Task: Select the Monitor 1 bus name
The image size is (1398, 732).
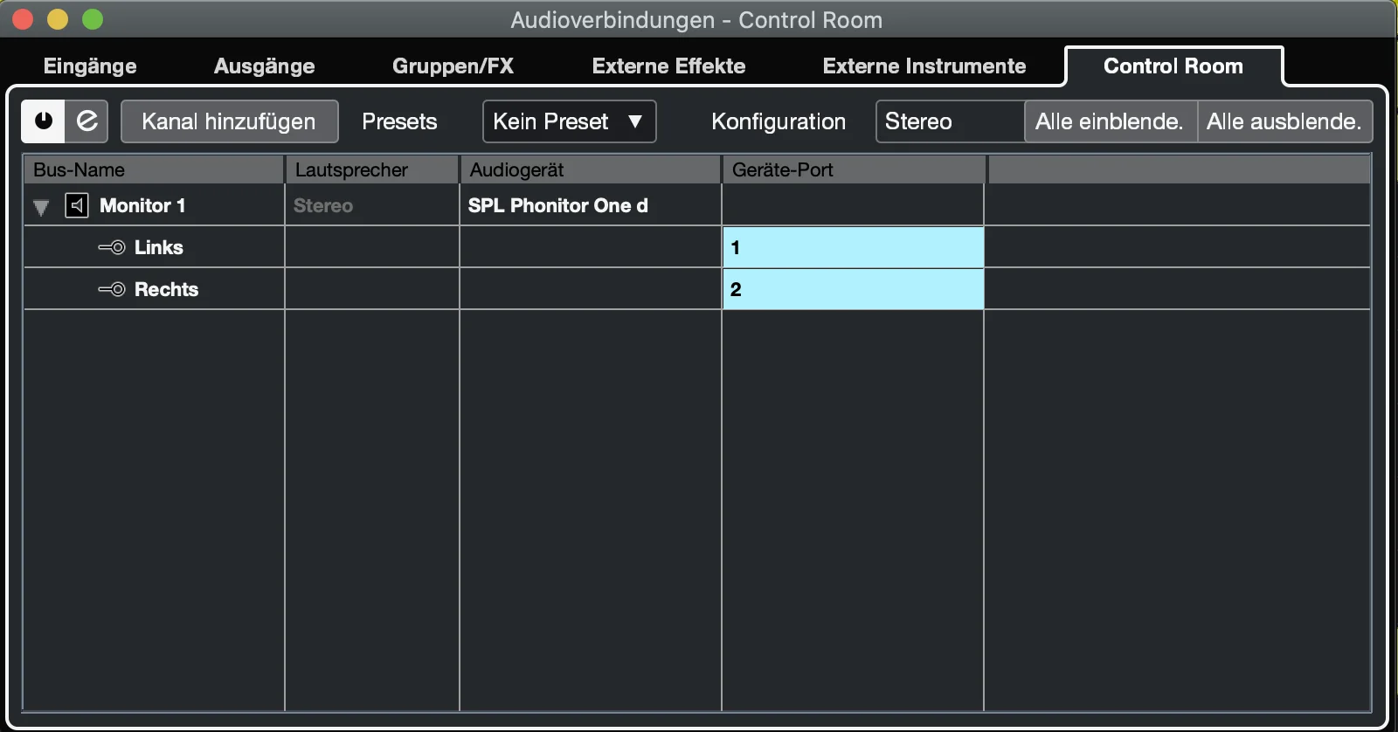Action: click(x=142, y=205)
